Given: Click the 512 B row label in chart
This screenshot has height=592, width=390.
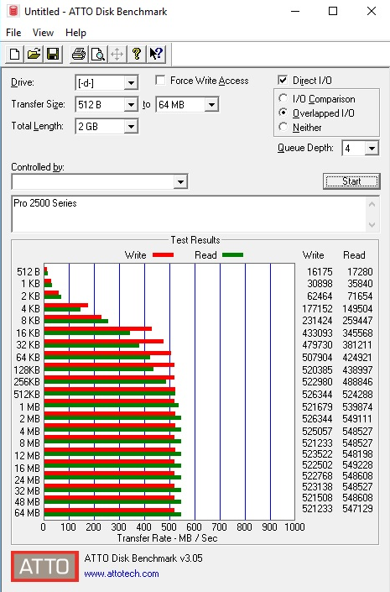Looking at the screenshot, I should 29,272.
